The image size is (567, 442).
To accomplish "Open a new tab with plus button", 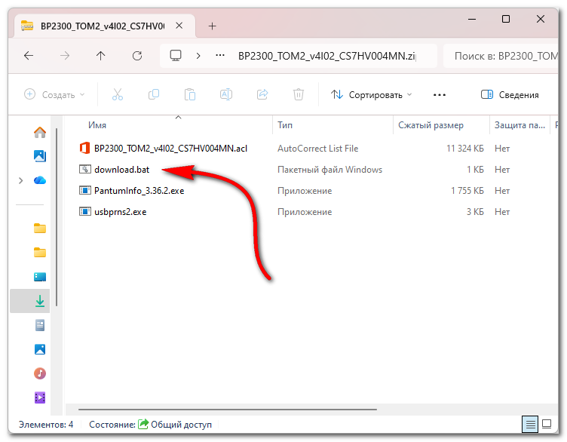I will [212, 26].
